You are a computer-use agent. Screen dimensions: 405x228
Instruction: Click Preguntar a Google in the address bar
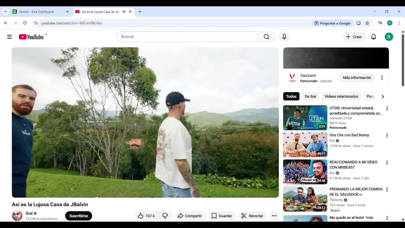pyautogui.click(x=332, y=23)
